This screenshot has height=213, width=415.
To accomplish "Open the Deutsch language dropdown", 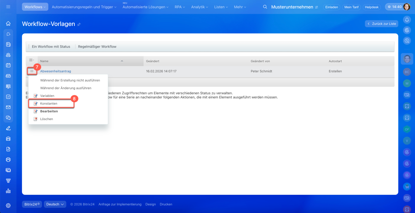I will click(x=55, y=204).
